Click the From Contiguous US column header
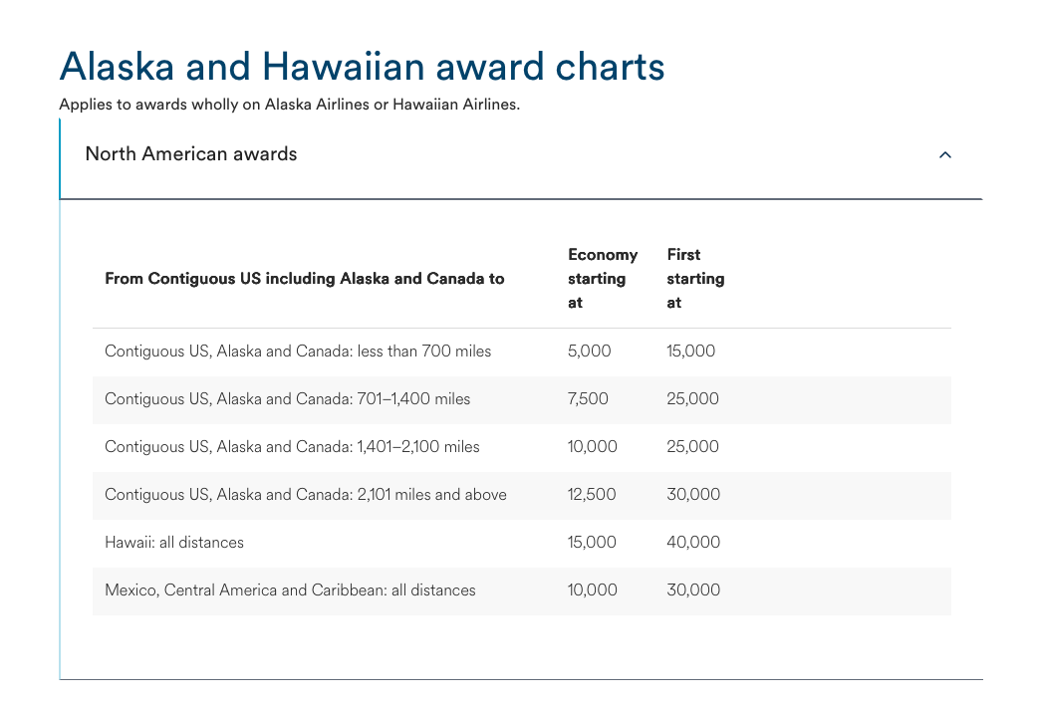Screen dimensions: 1040x707 304,279
